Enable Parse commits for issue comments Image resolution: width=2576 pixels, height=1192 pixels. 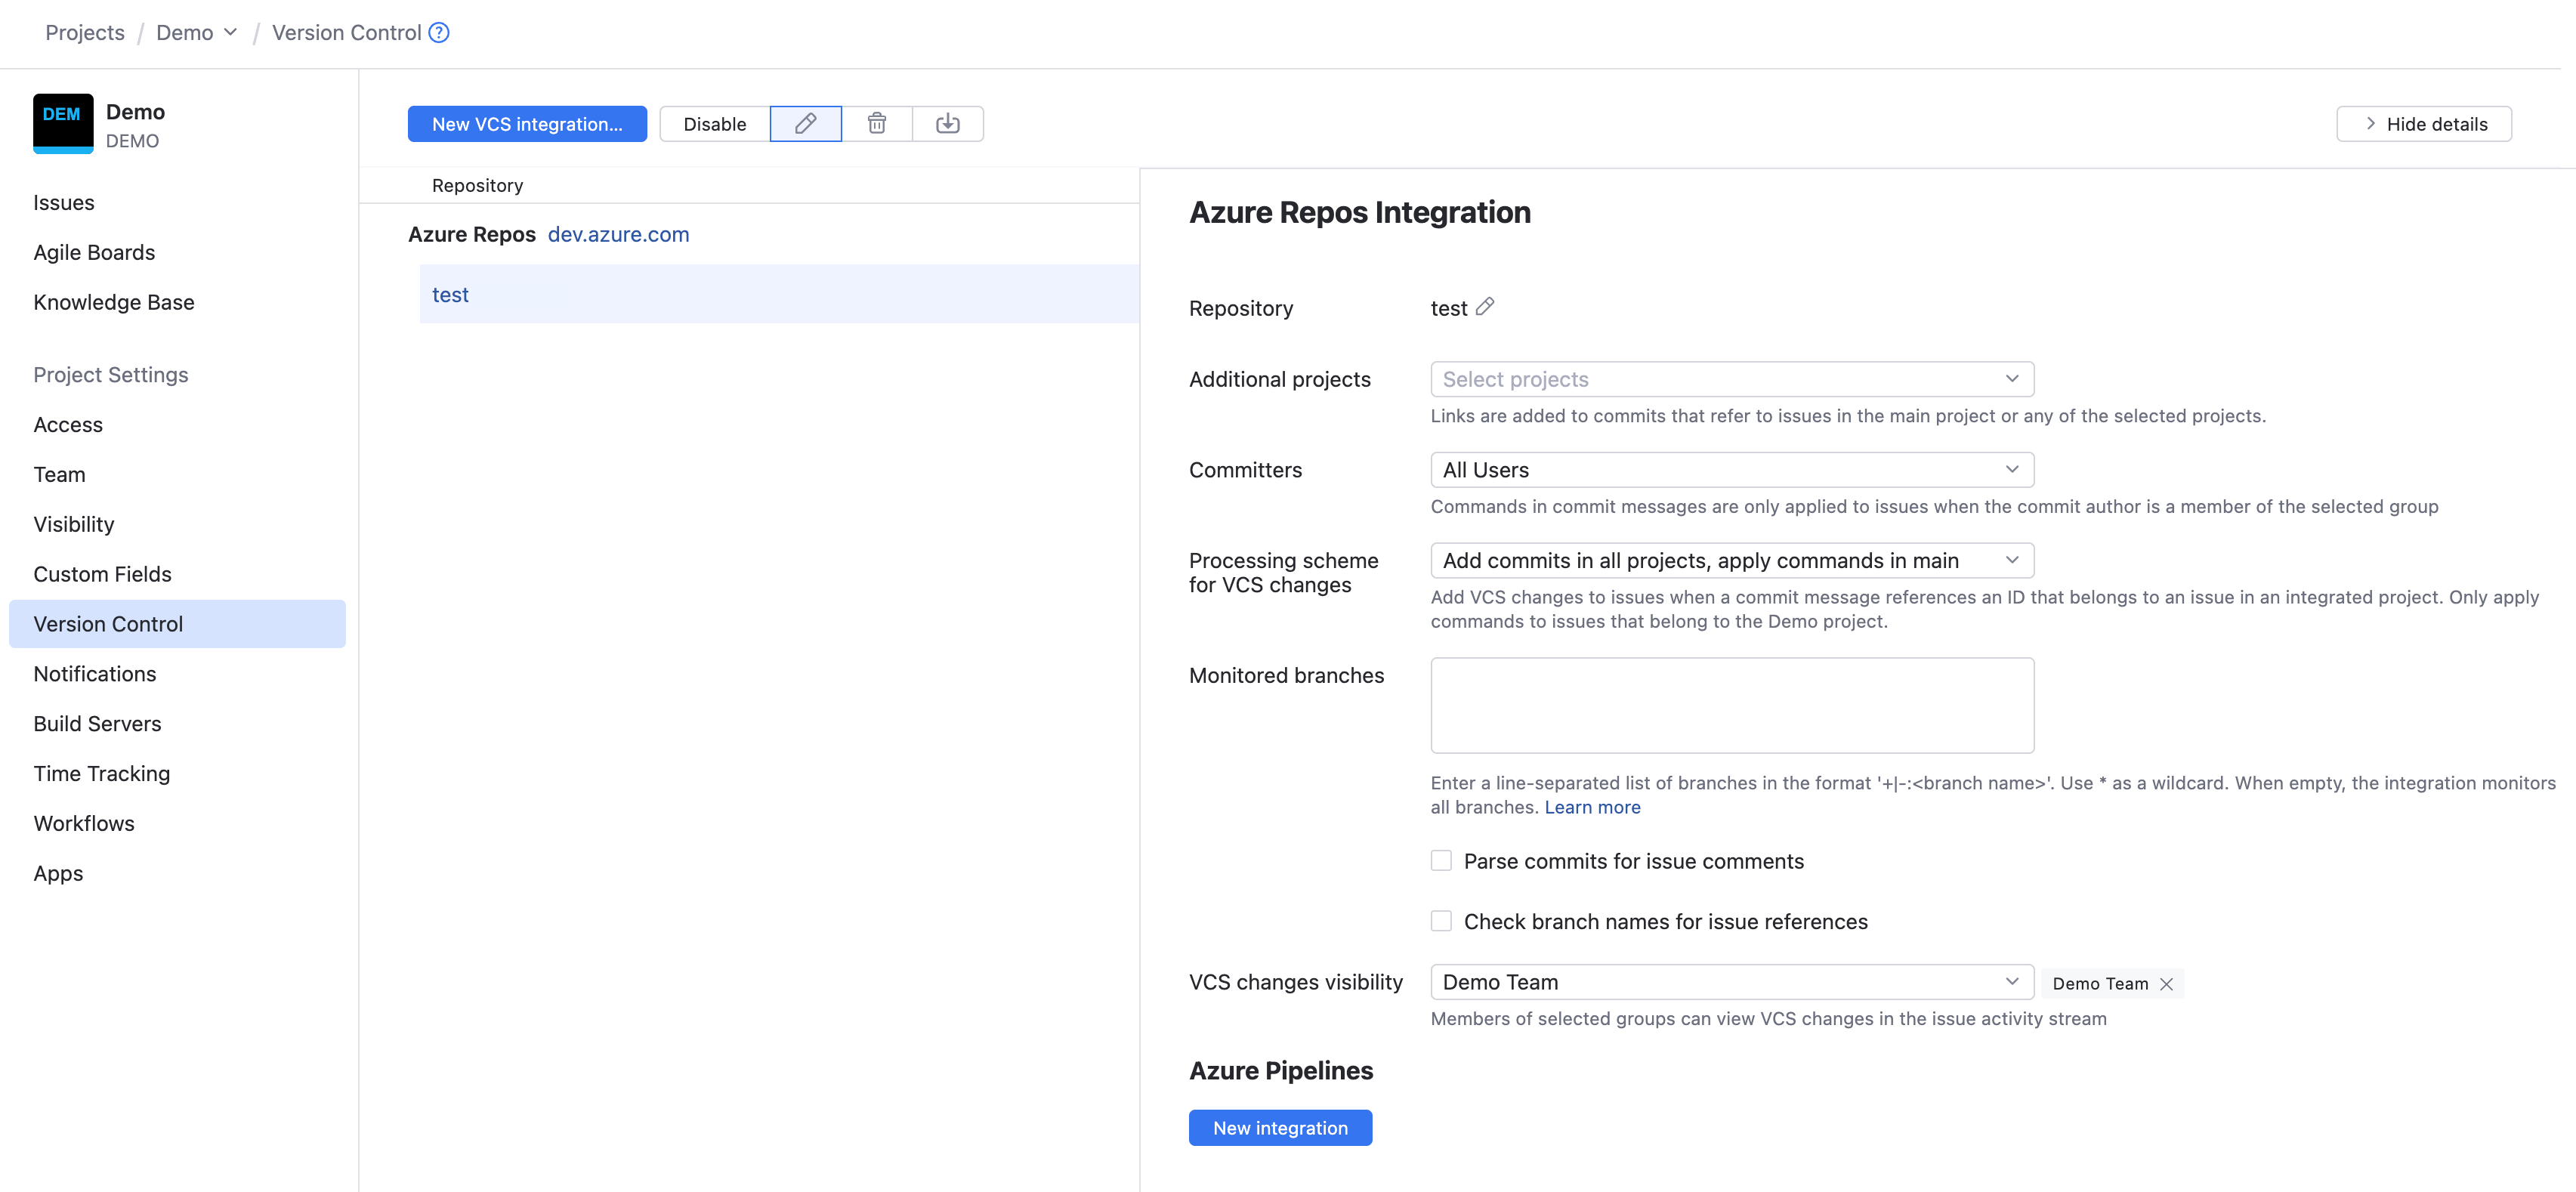[1441, 861]
